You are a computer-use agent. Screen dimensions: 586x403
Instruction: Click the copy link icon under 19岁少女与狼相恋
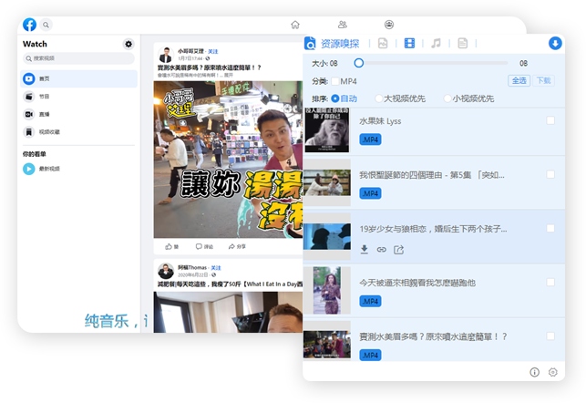(x=382, y=249)
